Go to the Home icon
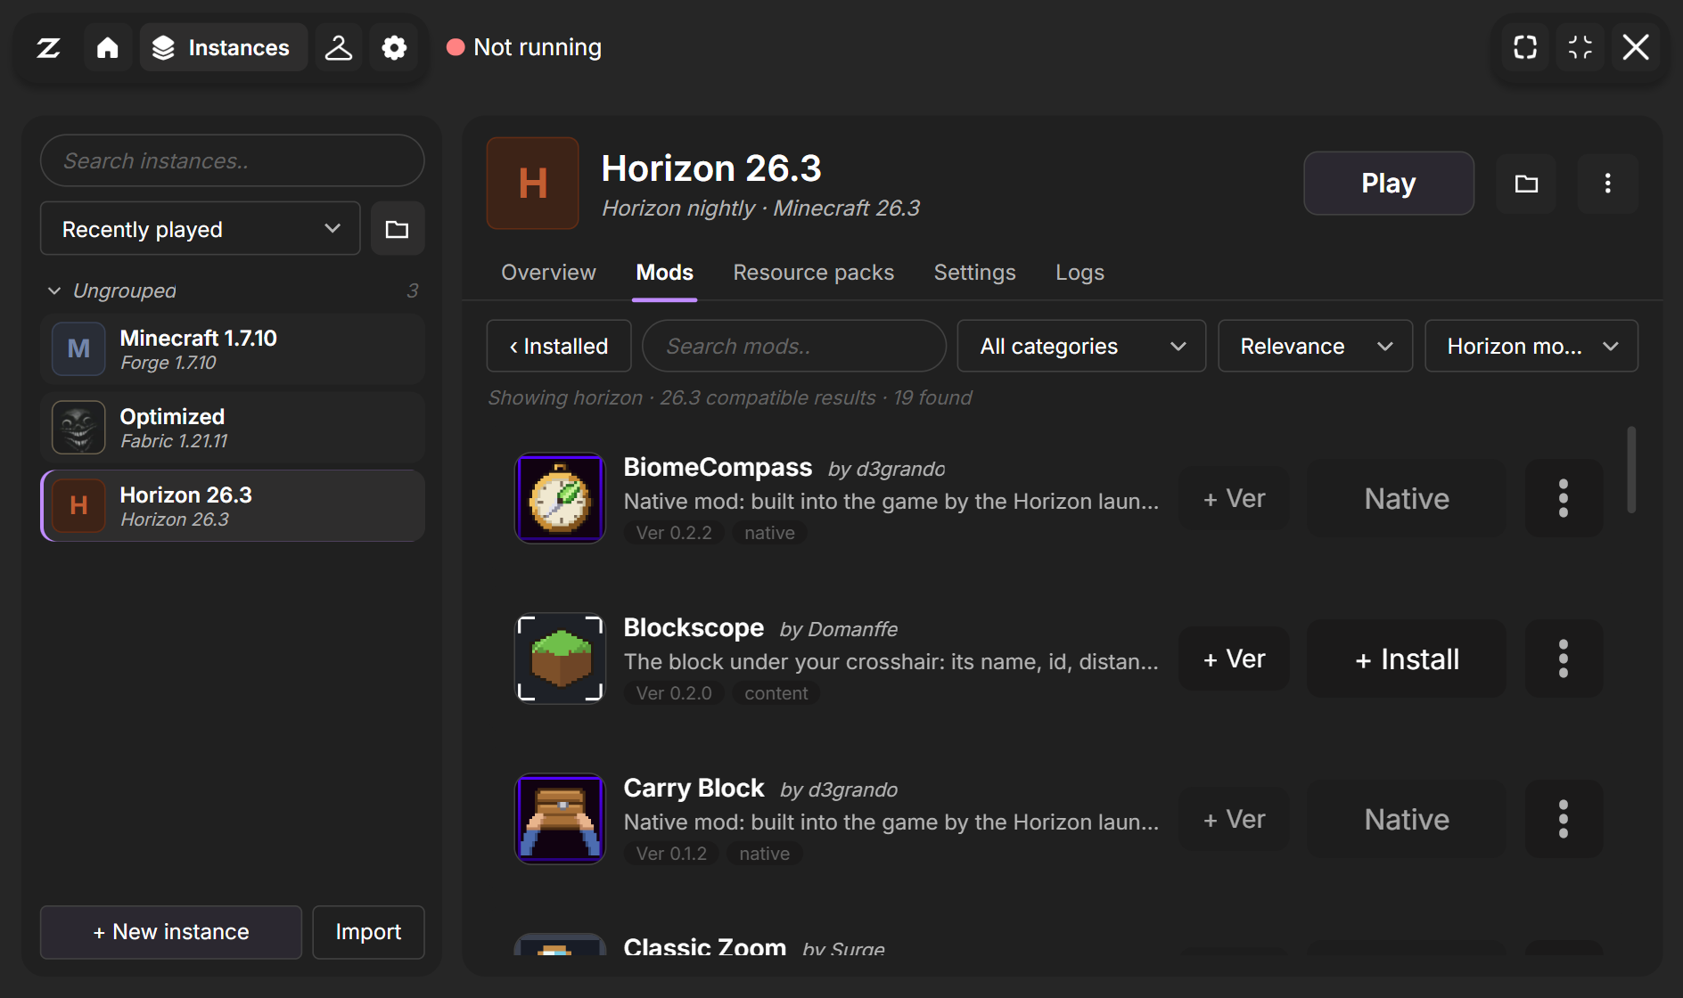 [x=108, y=47]
